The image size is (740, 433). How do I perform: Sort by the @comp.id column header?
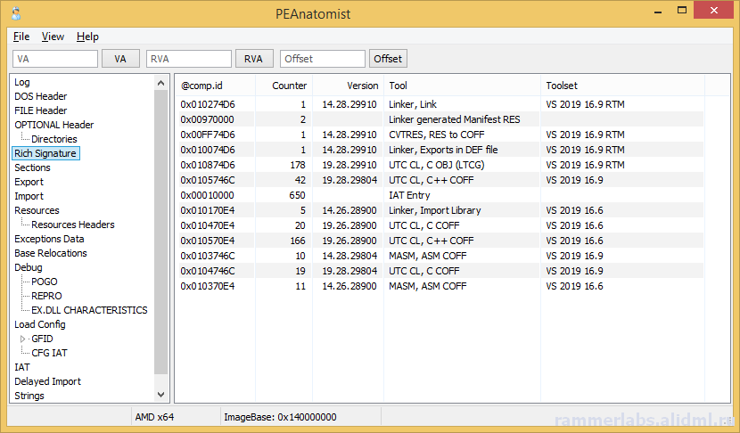tap(216, 86)
